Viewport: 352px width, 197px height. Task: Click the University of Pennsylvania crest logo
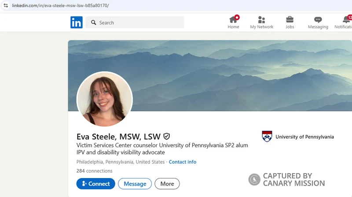pyautogui.click(x=267, y=136)
